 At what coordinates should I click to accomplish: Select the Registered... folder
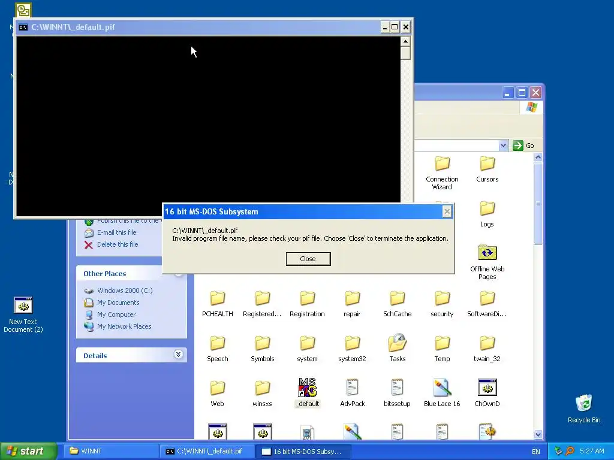[x=263, y=304]
